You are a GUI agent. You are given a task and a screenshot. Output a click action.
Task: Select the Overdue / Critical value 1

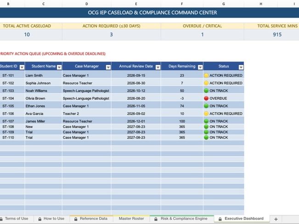coord(203,34)
